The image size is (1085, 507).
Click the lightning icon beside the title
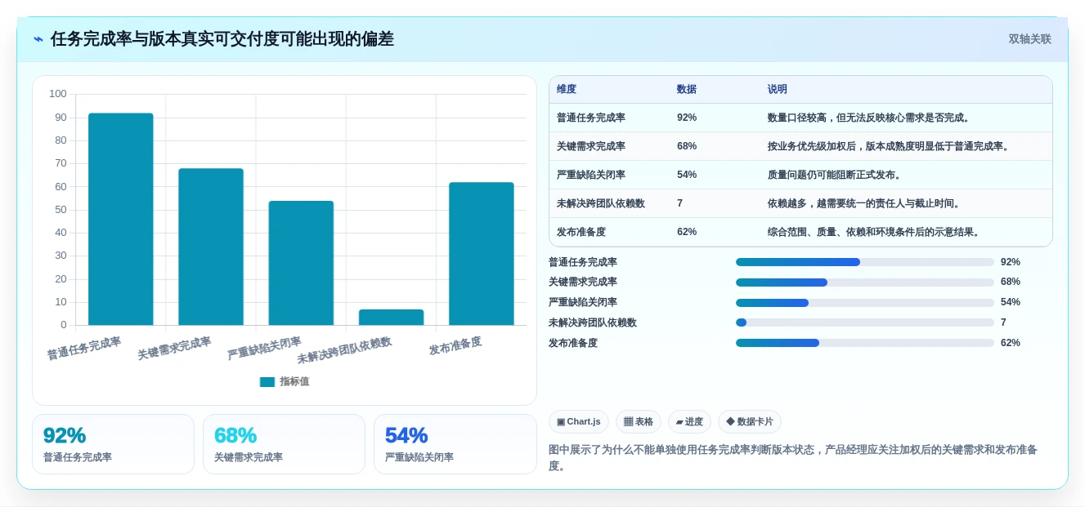38,39
